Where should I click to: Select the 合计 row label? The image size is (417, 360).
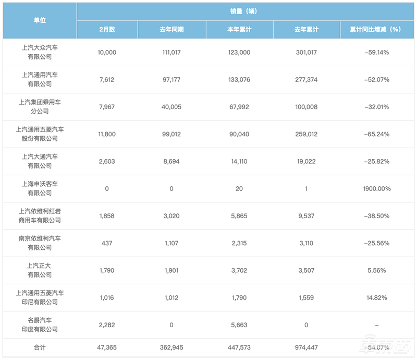(x=40, y=347)
